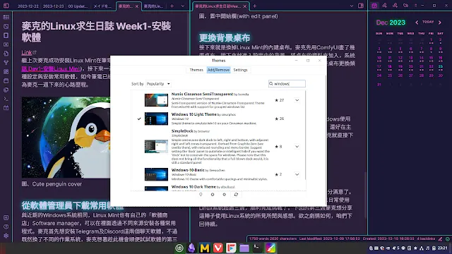Open the Cute penguin cover image

[66, 138]
